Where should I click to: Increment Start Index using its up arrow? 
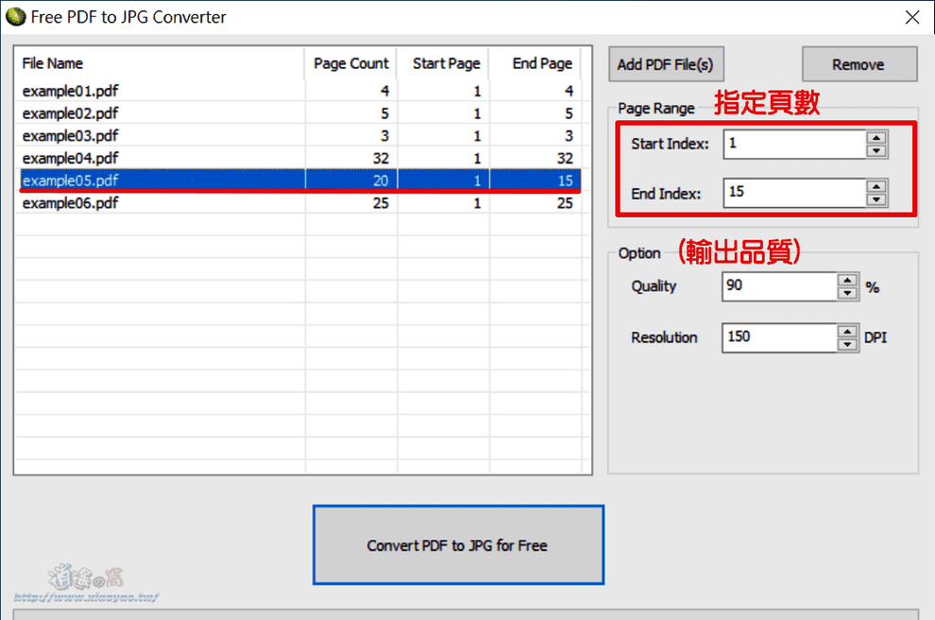click(x=876, y=138)
